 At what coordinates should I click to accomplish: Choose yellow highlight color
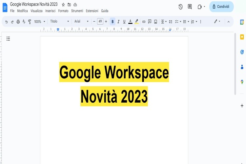coord(136,22)
